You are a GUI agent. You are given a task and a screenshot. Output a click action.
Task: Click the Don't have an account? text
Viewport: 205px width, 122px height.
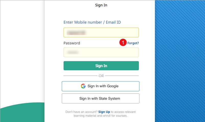pos(81,112)
